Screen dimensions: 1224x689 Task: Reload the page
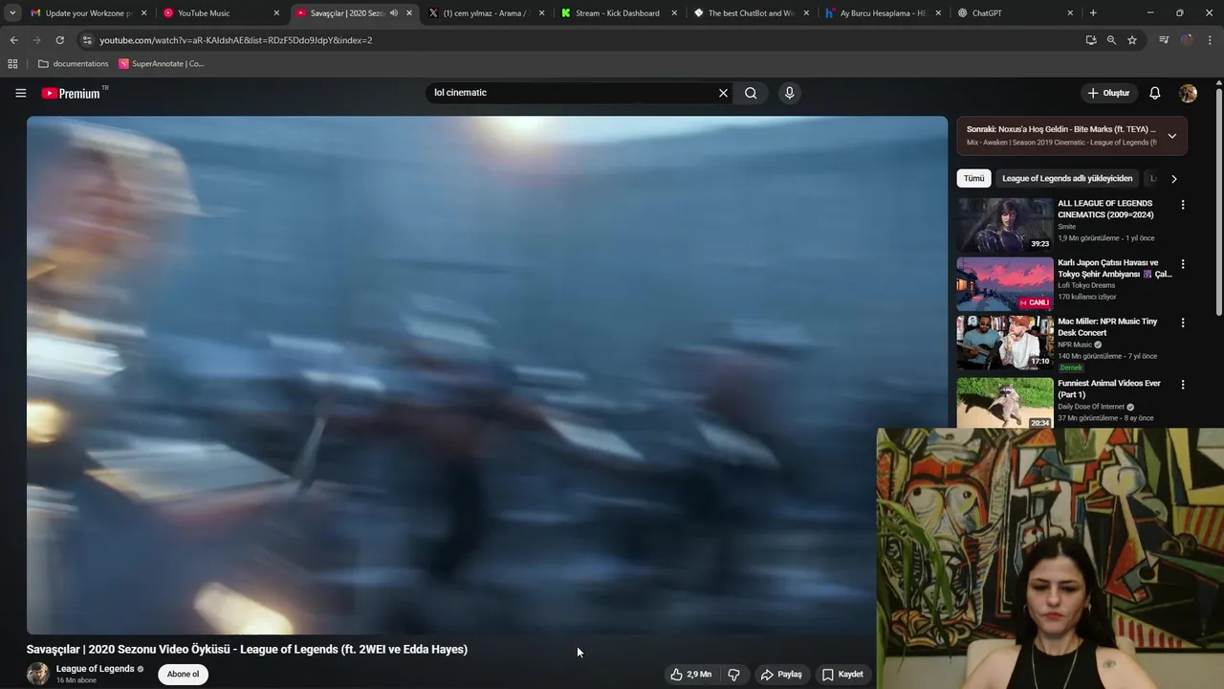click(59, 40)
